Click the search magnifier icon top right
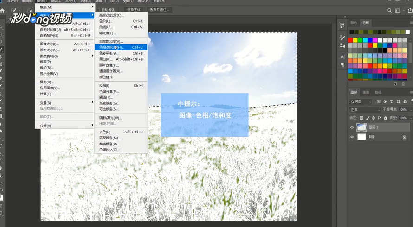The image size is (413, 227). 389,11
